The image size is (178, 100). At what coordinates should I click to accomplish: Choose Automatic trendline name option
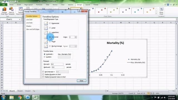44,54
